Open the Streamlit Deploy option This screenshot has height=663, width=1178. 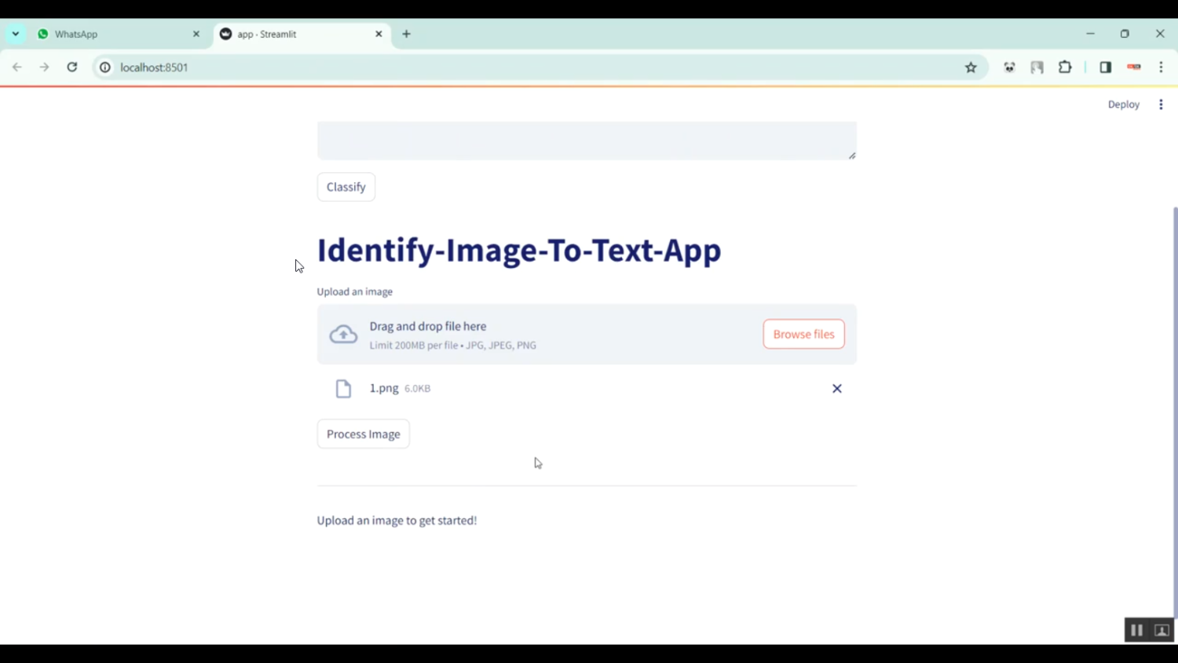pos(1123,104)
